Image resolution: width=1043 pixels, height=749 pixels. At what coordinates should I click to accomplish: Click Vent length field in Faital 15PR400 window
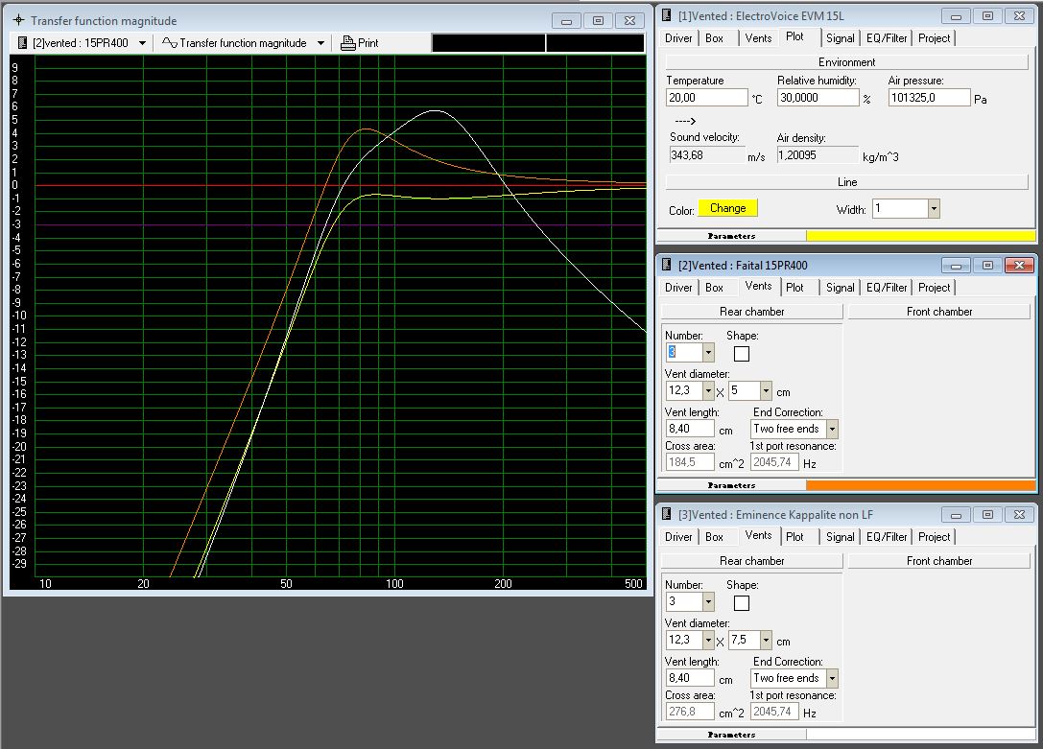pyautogui.click(x=690, y=430)
